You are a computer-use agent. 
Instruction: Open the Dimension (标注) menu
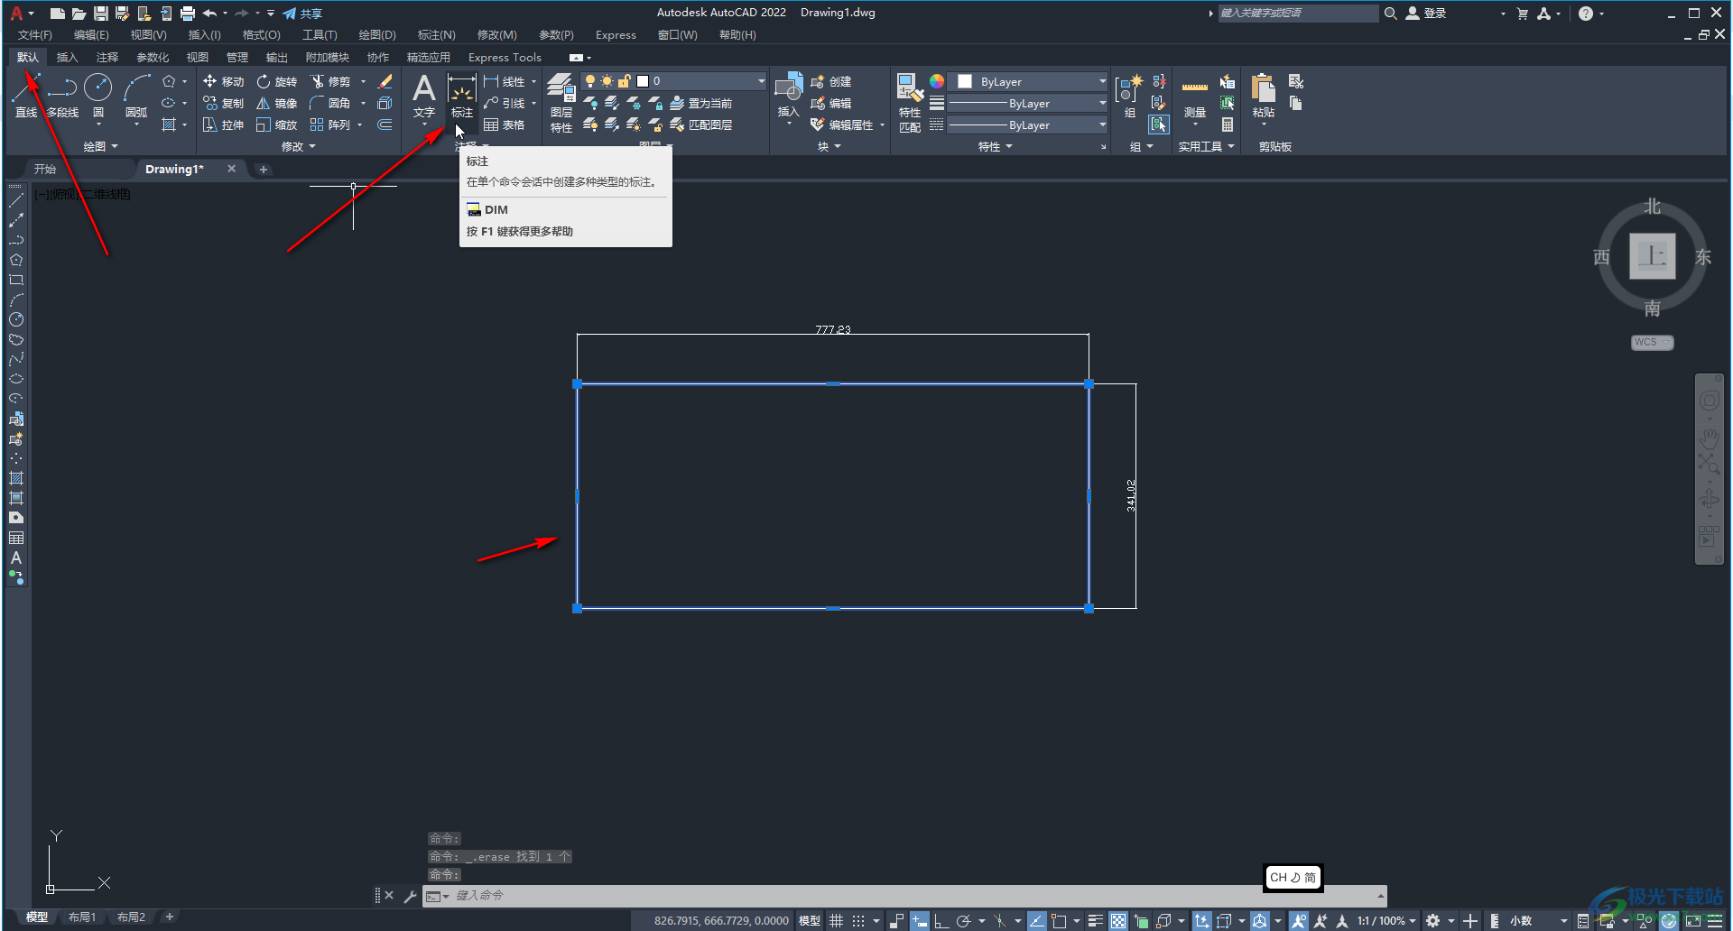click(436, 35)
